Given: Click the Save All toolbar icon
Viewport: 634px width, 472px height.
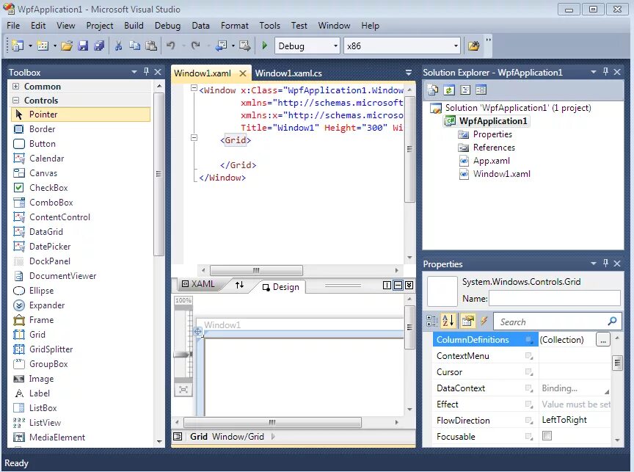Looking at the screenshot, I should click(x=99, y=46).
